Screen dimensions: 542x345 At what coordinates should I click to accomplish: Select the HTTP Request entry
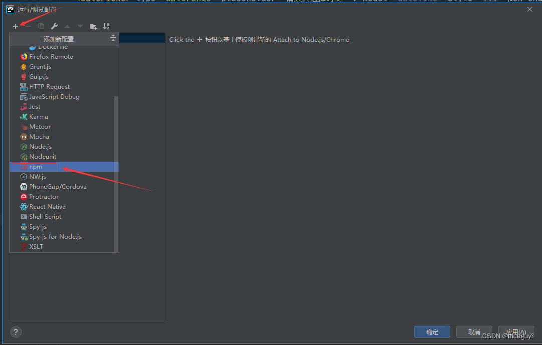pyautogui.click(x=64, y=87)
